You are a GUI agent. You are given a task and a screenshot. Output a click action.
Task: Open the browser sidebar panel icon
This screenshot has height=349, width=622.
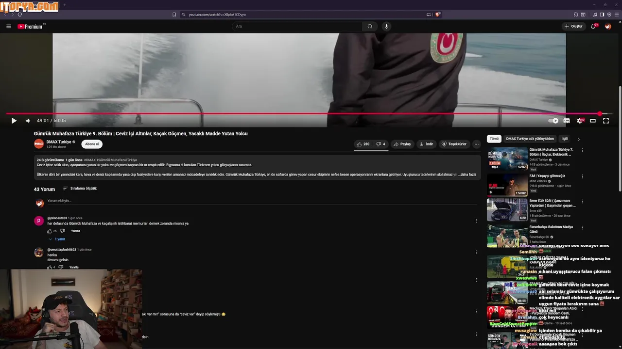602,15
